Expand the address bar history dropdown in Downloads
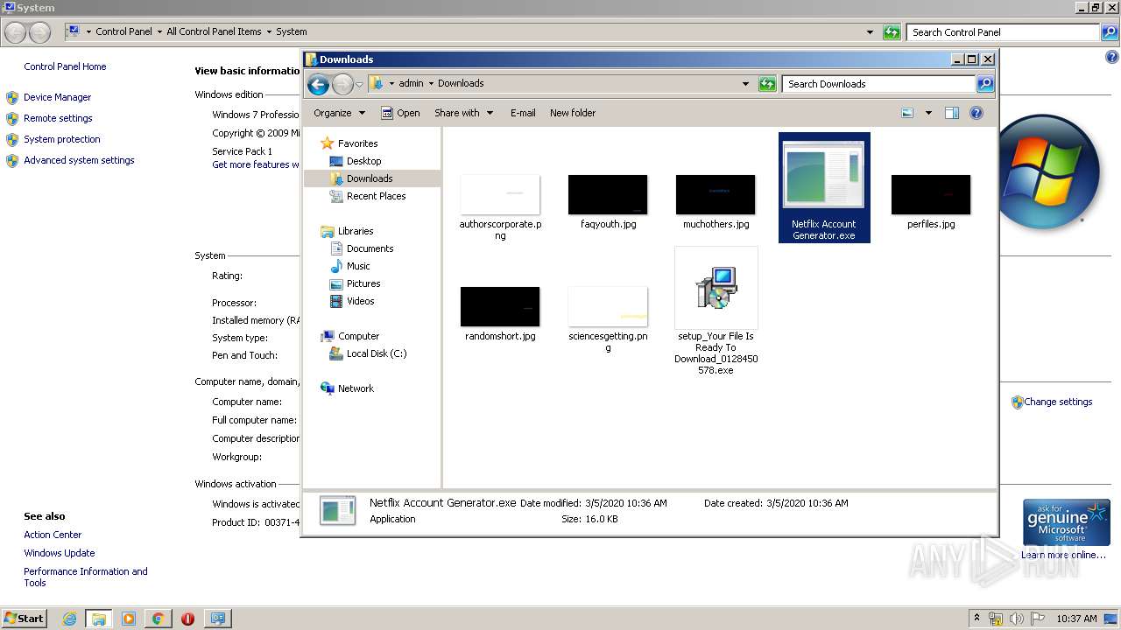Viewport: 1121px width, 630px height. point(745,84)
